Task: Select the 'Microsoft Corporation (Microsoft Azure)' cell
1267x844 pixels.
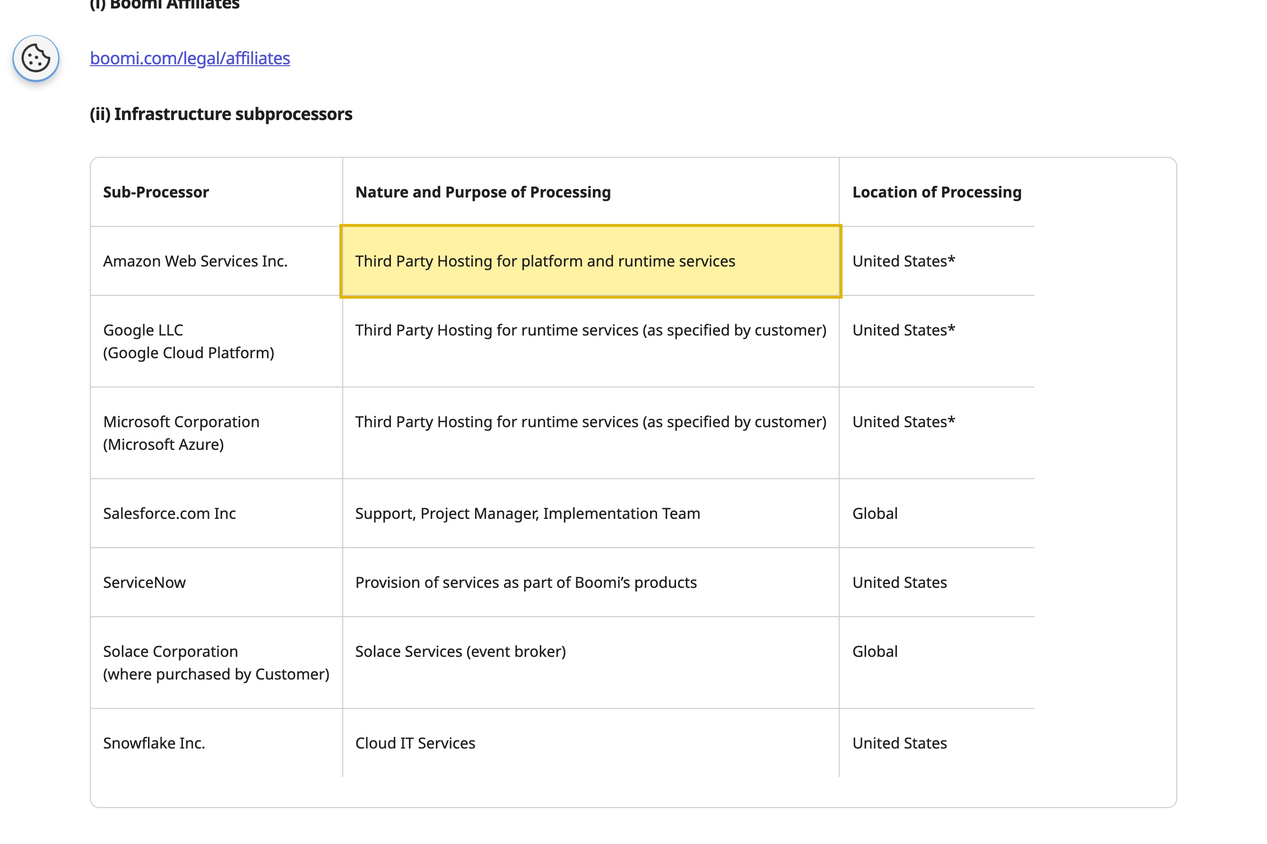Action: pos(217,433)
